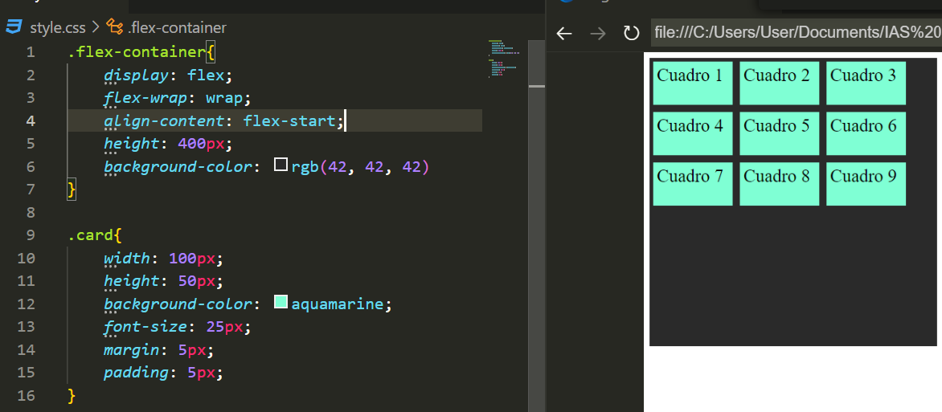Reload the browser page

631,33
